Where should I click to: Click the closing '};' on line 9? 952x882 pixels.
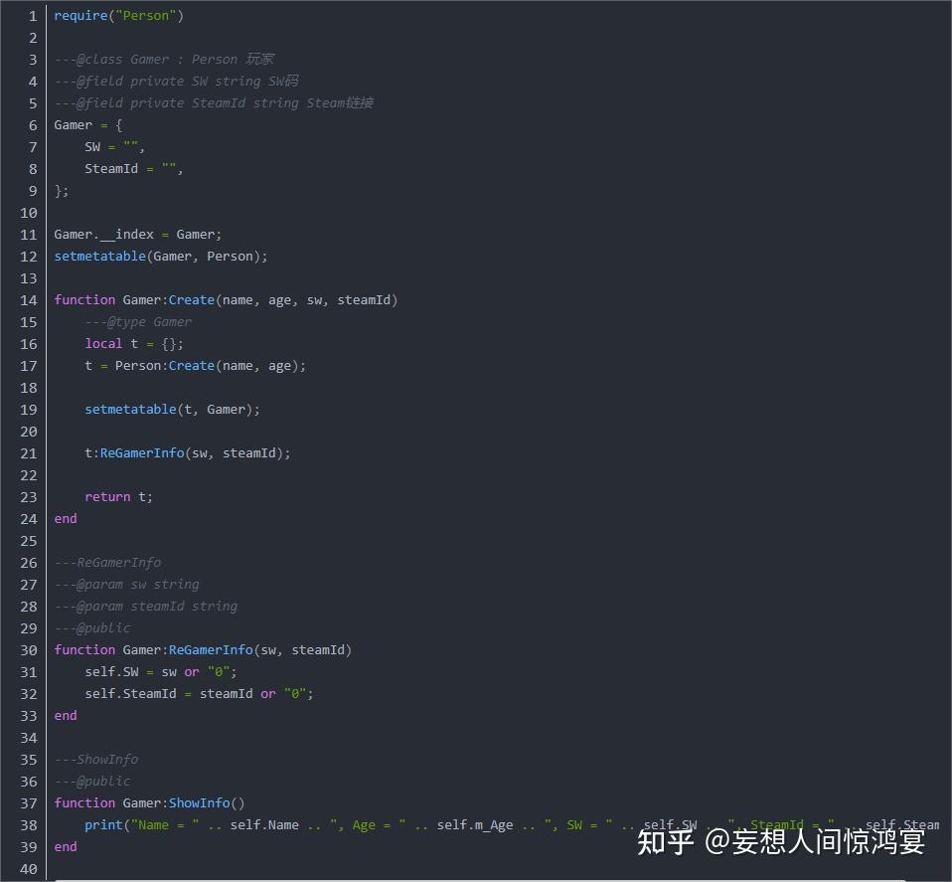coord(62,191)
